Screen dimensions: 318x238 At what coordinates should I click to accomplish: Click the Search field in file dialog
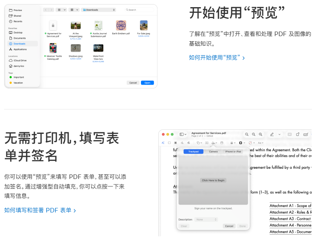pos(140,10)
